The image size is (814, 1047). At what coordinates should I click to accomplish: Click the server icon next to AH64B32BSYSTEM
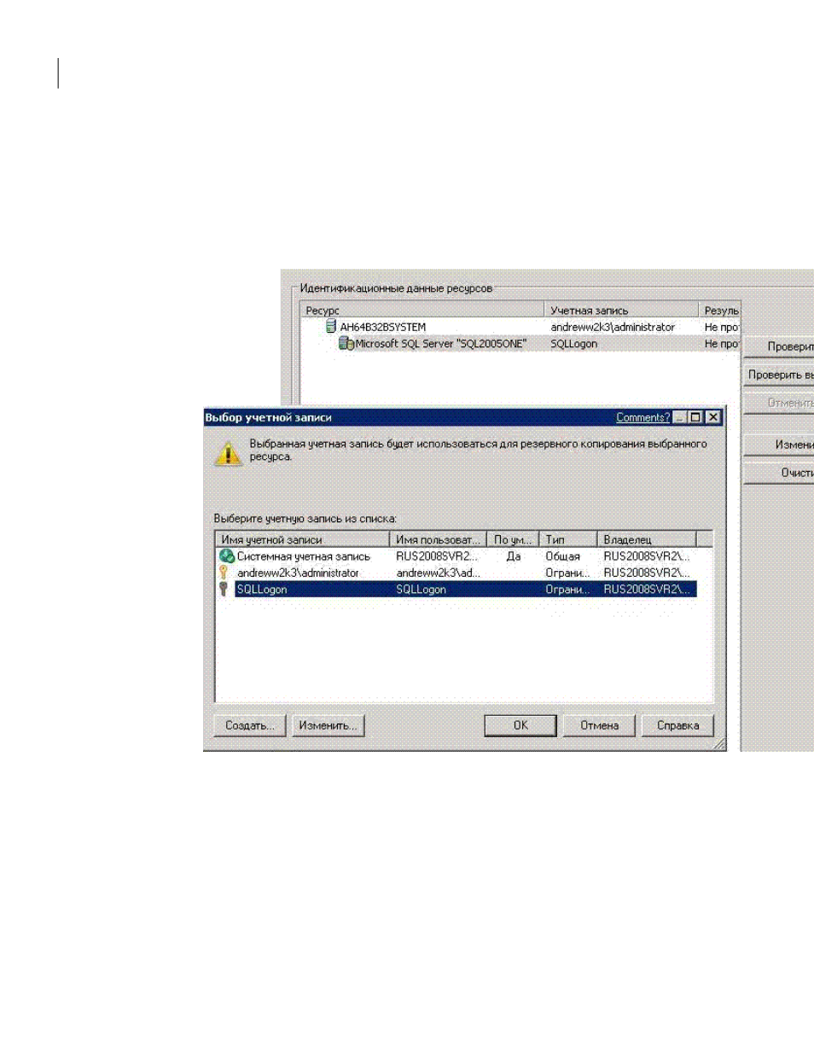[x=331, y=327]
